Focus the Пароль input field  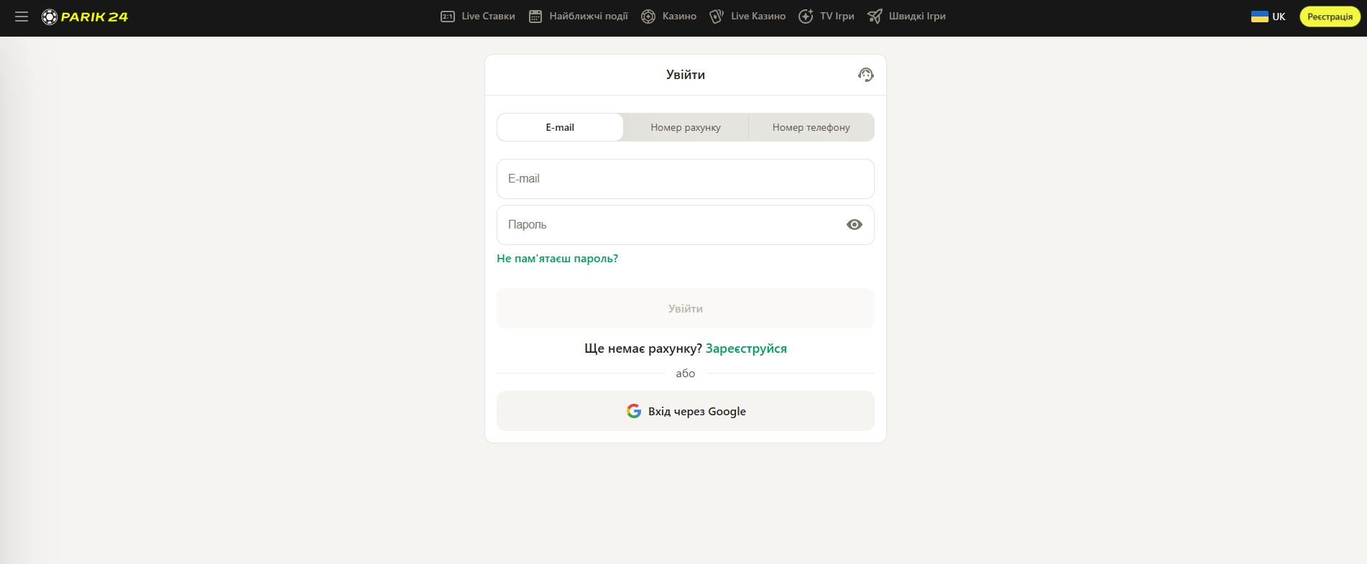coord(668,225)
